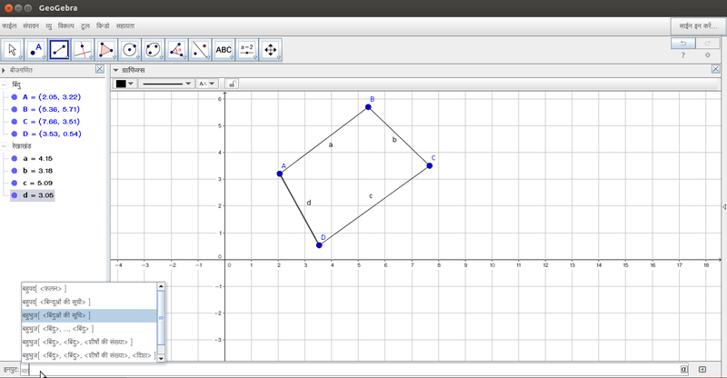The height and width of the screenshot is (378, 727).
Task: Toggle visibility of point D
Action: click(15, 134)
